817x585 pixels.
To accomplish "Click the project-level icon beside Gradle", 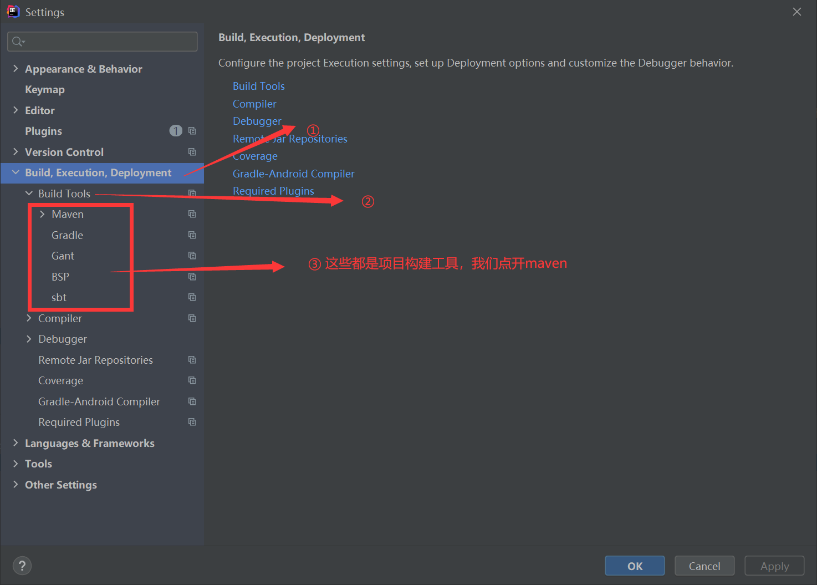I will click(192, 235).
